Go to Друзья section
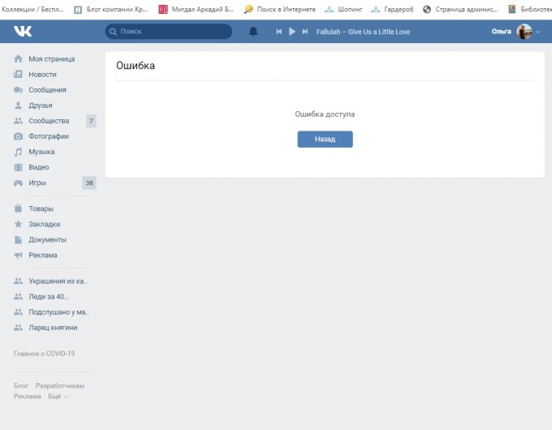Image resolution: width=552 pixels, height=430 pixels. (40, 105)
